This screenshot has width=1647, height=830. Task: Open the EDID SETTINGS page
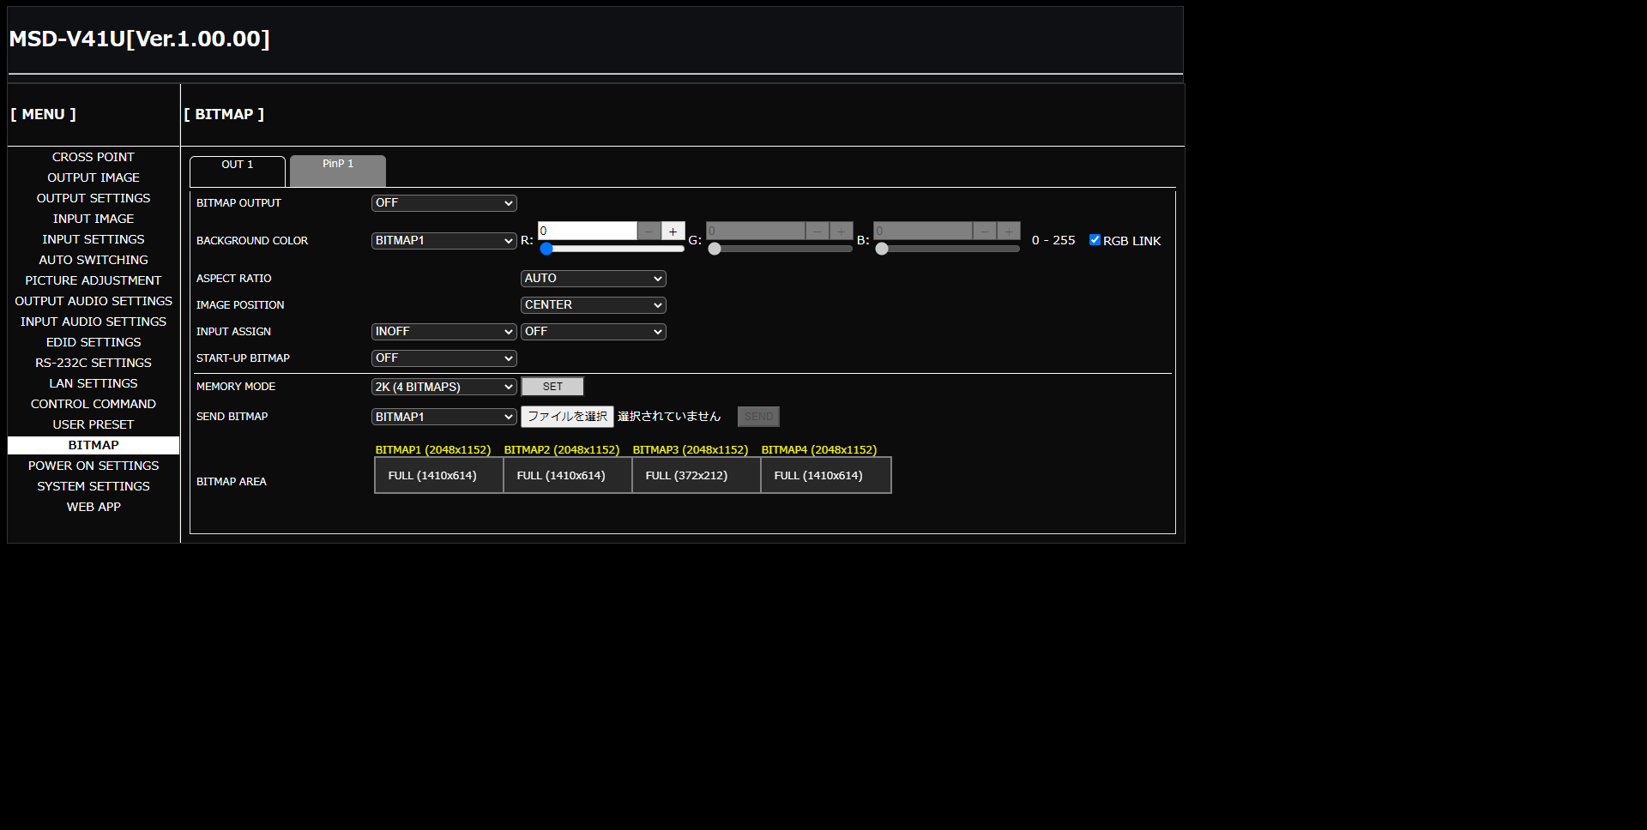94,342
